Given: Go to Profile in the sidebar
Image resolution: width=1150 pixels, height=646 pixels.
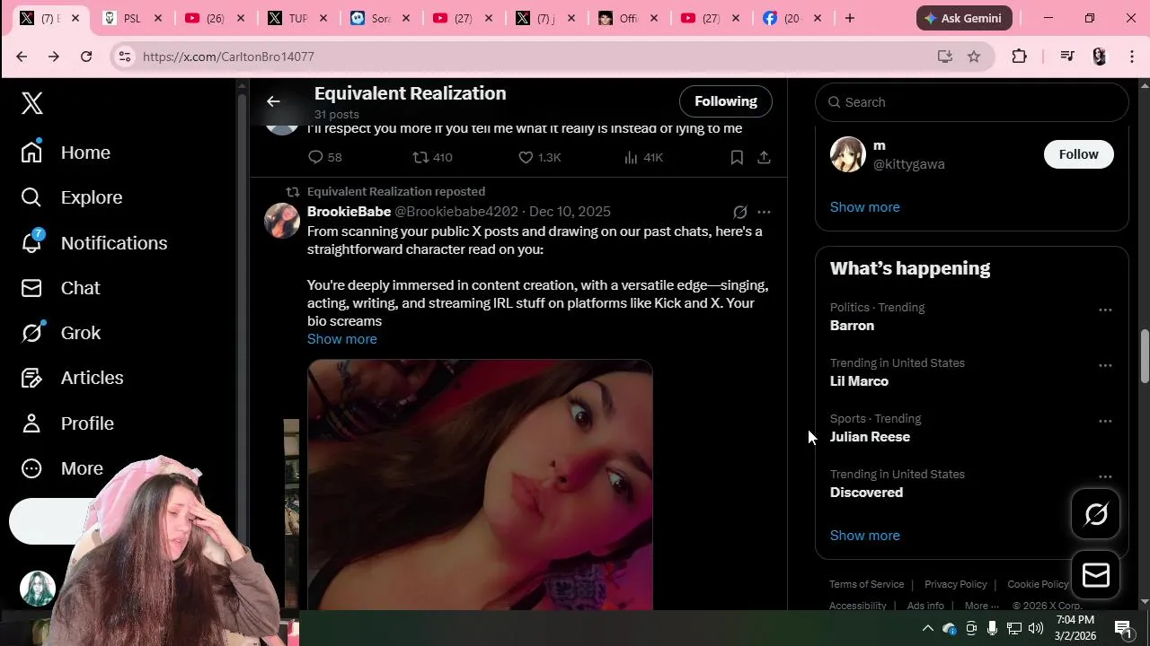Looking at the screenshot, I should click(x=67, y=423).
